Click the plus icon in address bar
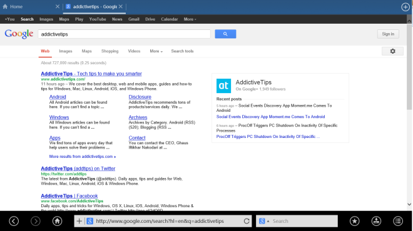This screenshot has height=231, width=413. (79, 221)
